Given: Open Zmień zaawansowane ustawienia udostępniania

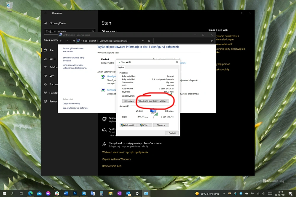Looking at the screenshot, I should [75, 66].
